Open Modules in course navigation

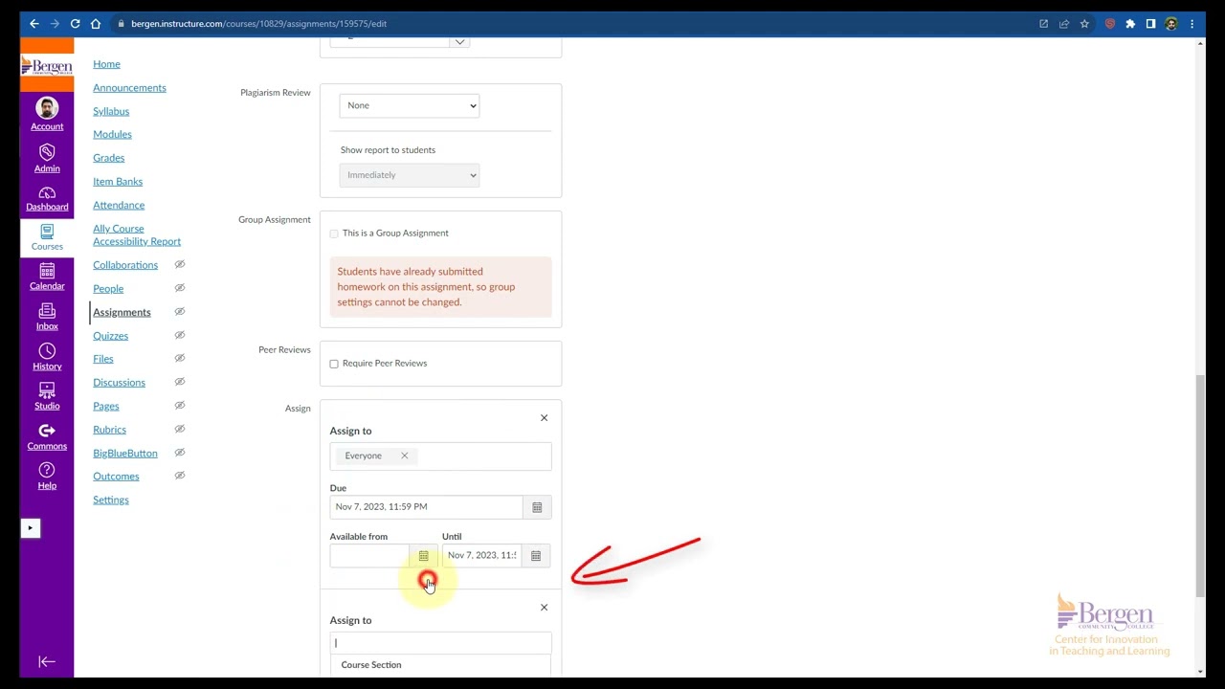tap(112, 135)
